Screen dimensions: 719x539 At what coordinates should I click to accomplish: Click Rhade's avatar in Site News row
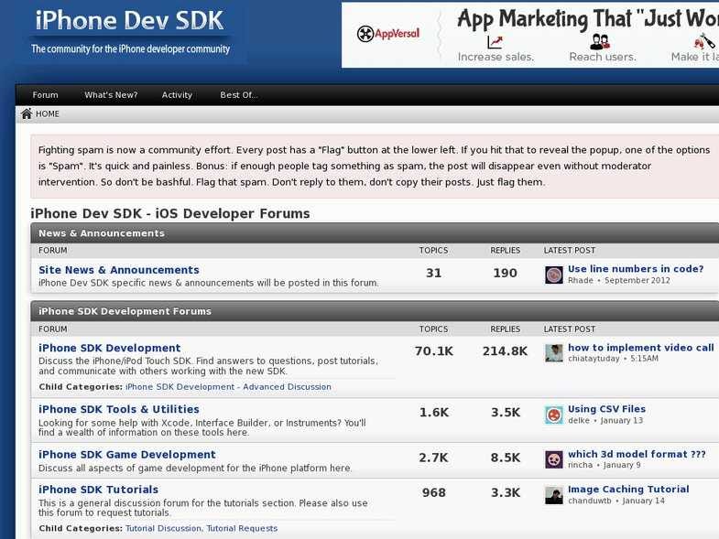point(554,275)
